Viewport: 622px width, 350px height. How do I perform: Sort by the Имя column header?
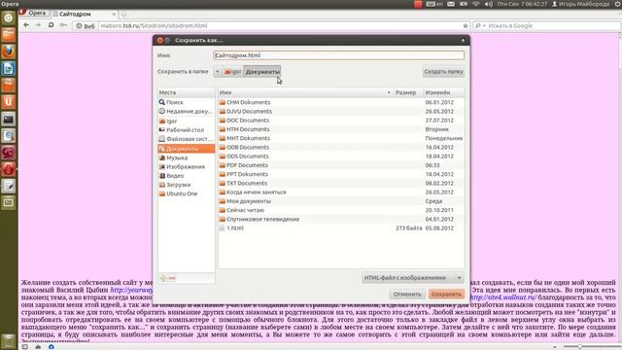coord(304,92)
